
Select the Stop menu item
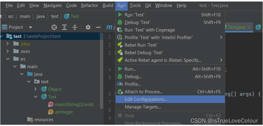point(170,116)
